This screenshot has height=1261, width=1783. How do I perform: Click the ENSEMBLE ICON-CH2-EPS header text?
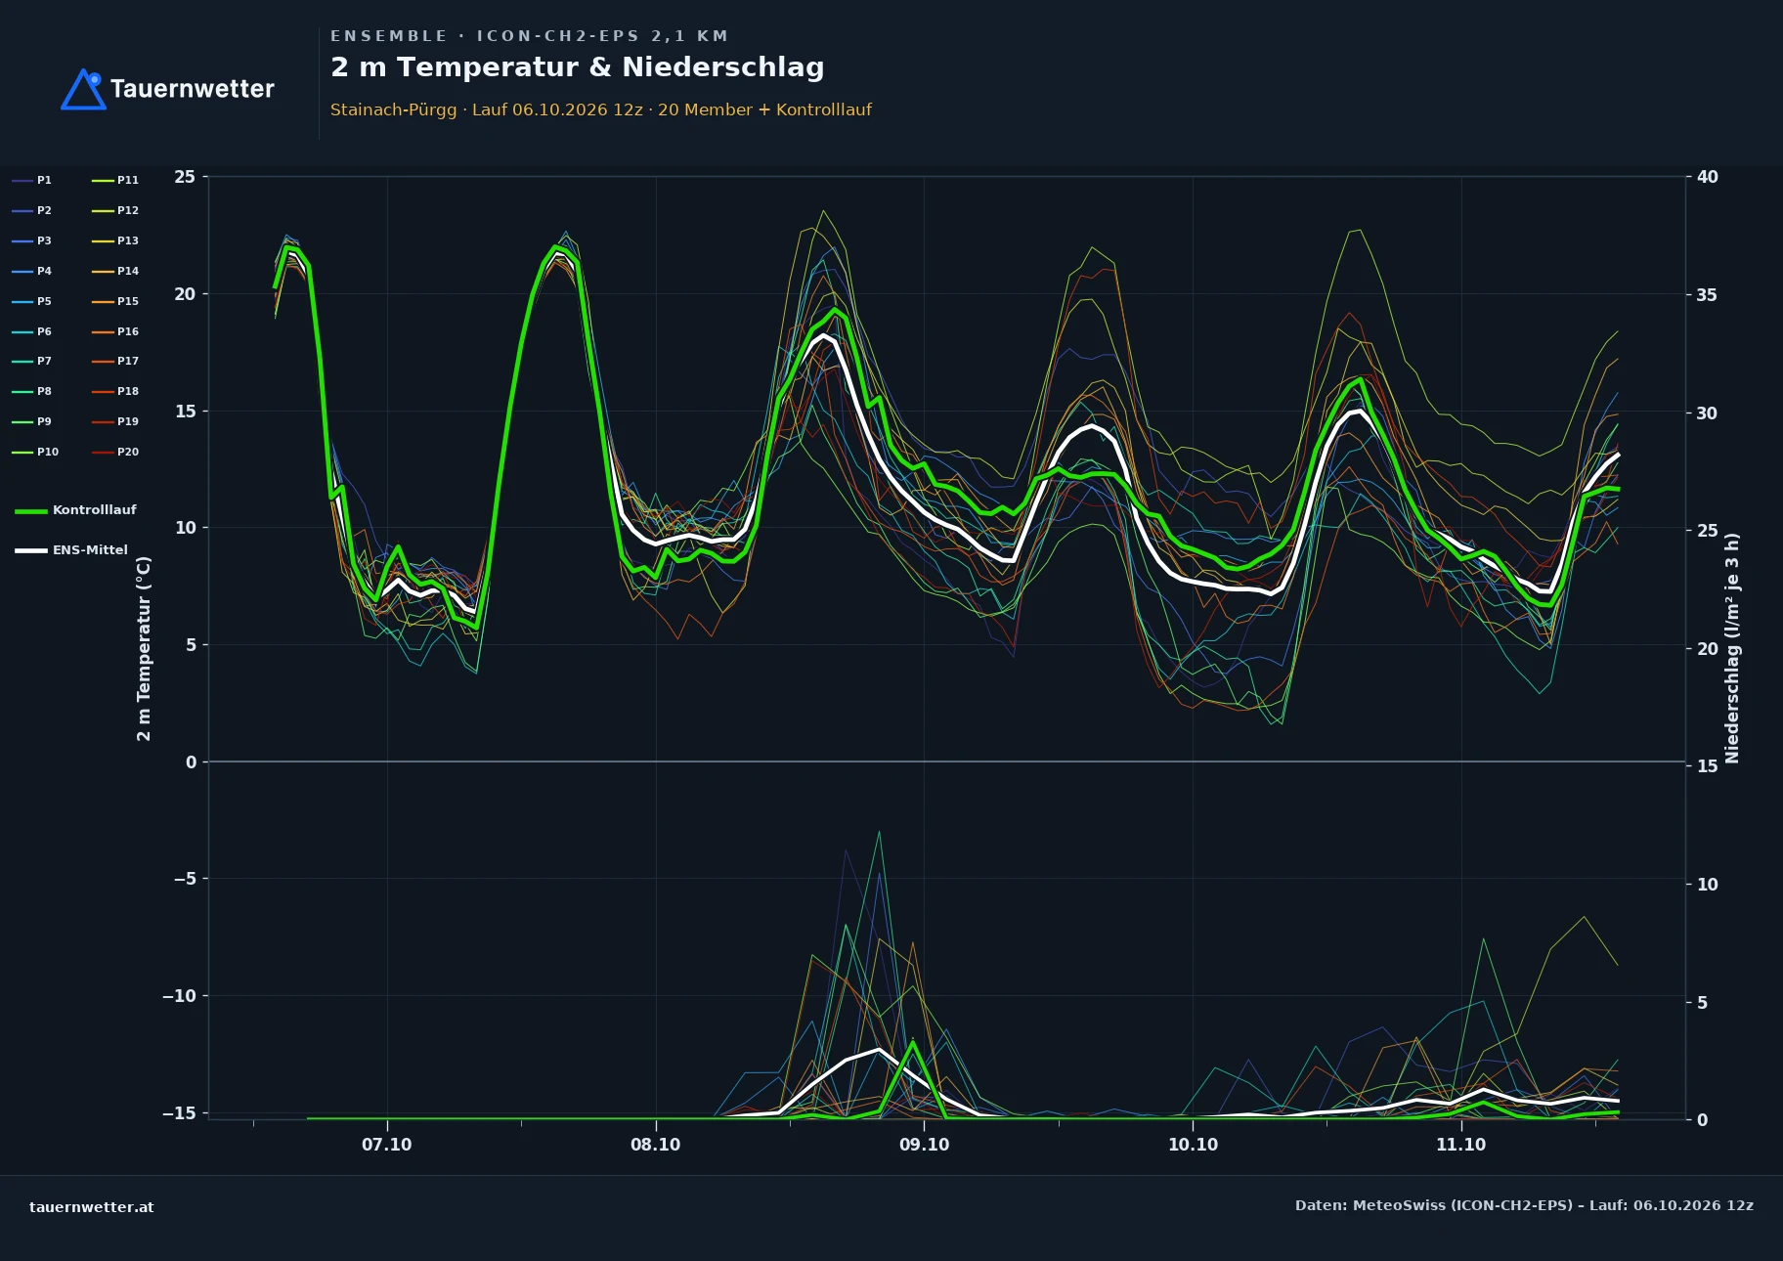coord(529,36)
